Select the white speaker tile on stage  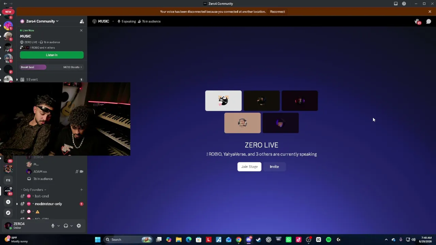[x=223, y=101]
